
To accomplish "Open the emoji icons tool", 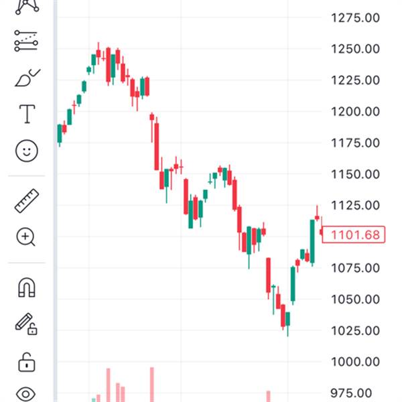I will pos(27,150).
